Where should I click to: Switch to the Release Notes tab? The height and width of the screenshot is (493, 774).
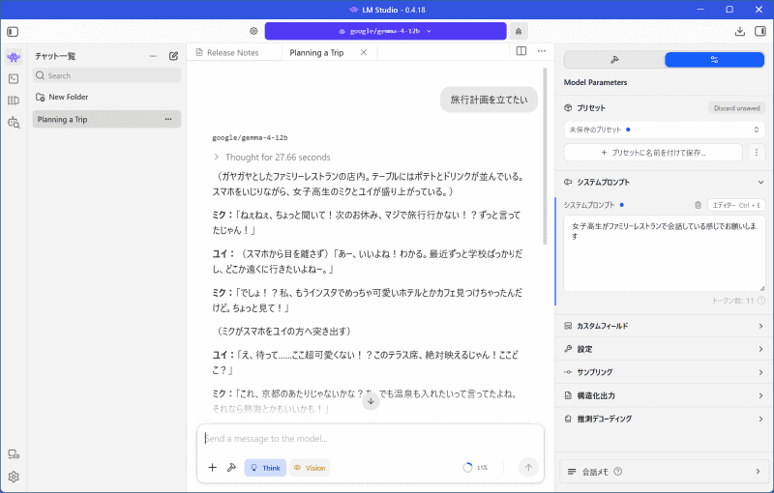coord(234,53)
